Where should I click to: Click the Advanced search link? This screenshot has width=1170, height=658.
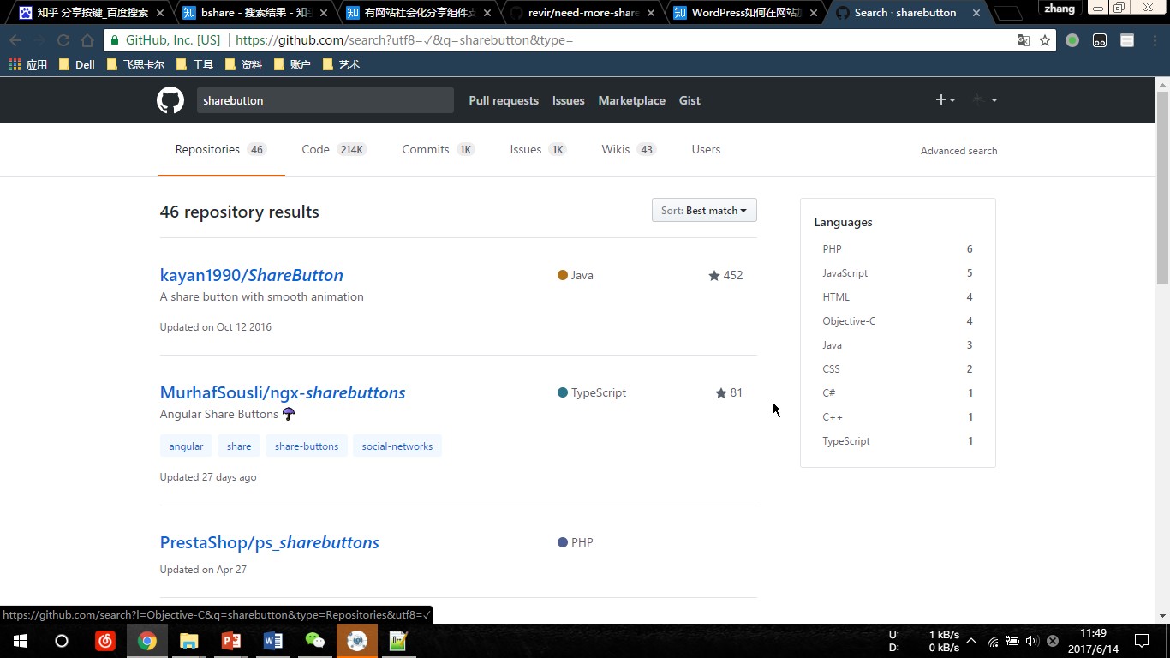958,151
